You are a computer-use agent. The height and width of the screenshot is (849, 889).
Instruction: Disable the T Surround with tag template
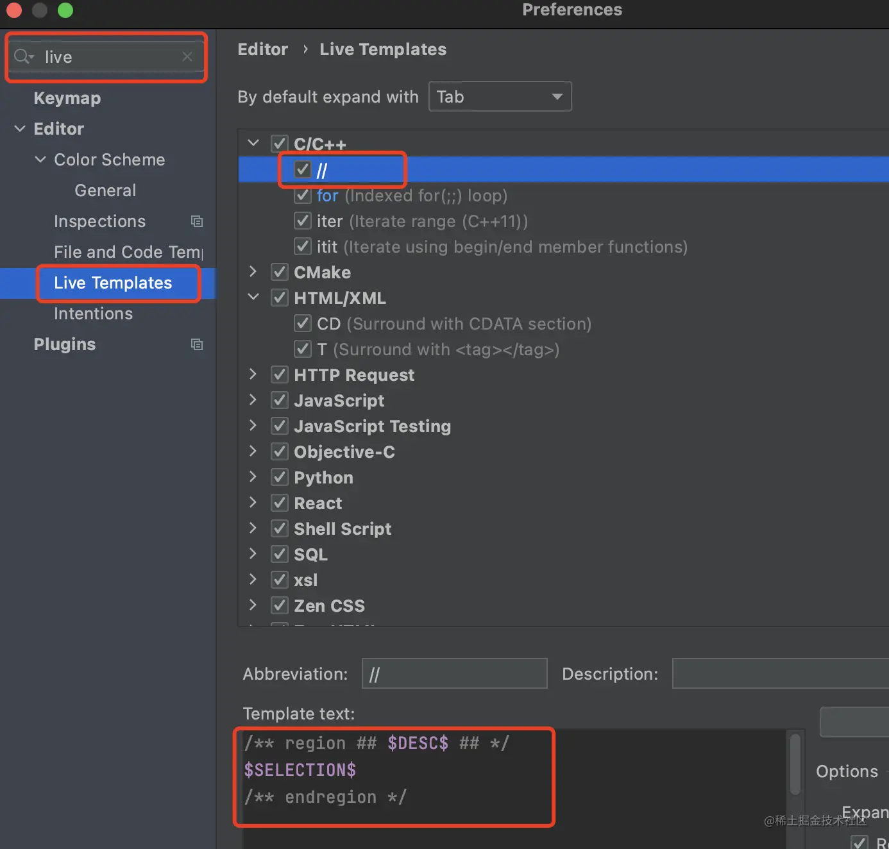coord(302,349)
